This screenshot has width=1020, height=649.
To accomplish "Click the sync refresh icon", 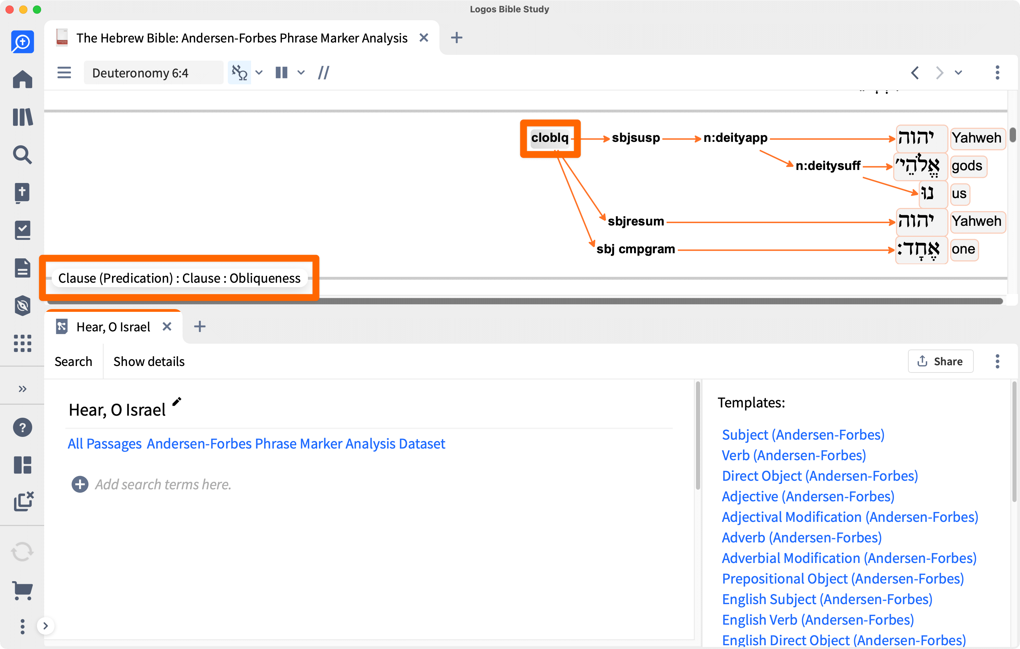I will point(23,552).
